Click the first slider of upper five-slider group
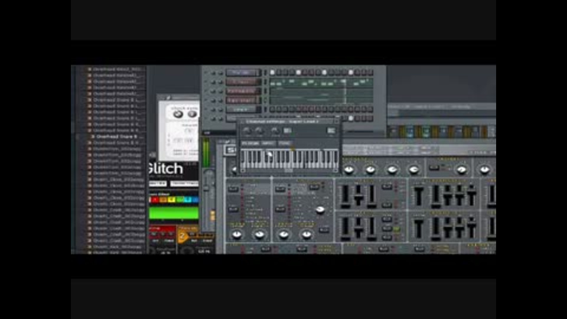This screenshot has height=319, width=567. 419,196
